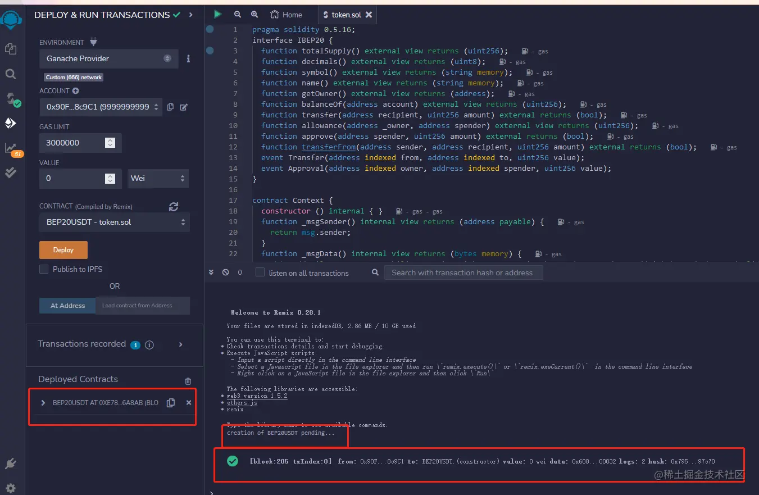The image size is (759, 495).
Task: Click the environment info icon
Action: [188, 58]
